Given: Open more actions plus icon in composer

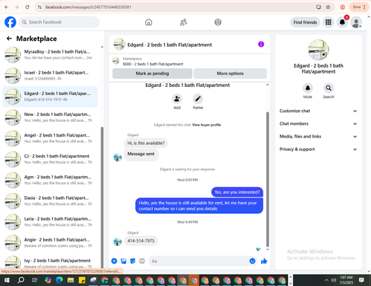Looking at the screenshot, I should pos(114,261).
